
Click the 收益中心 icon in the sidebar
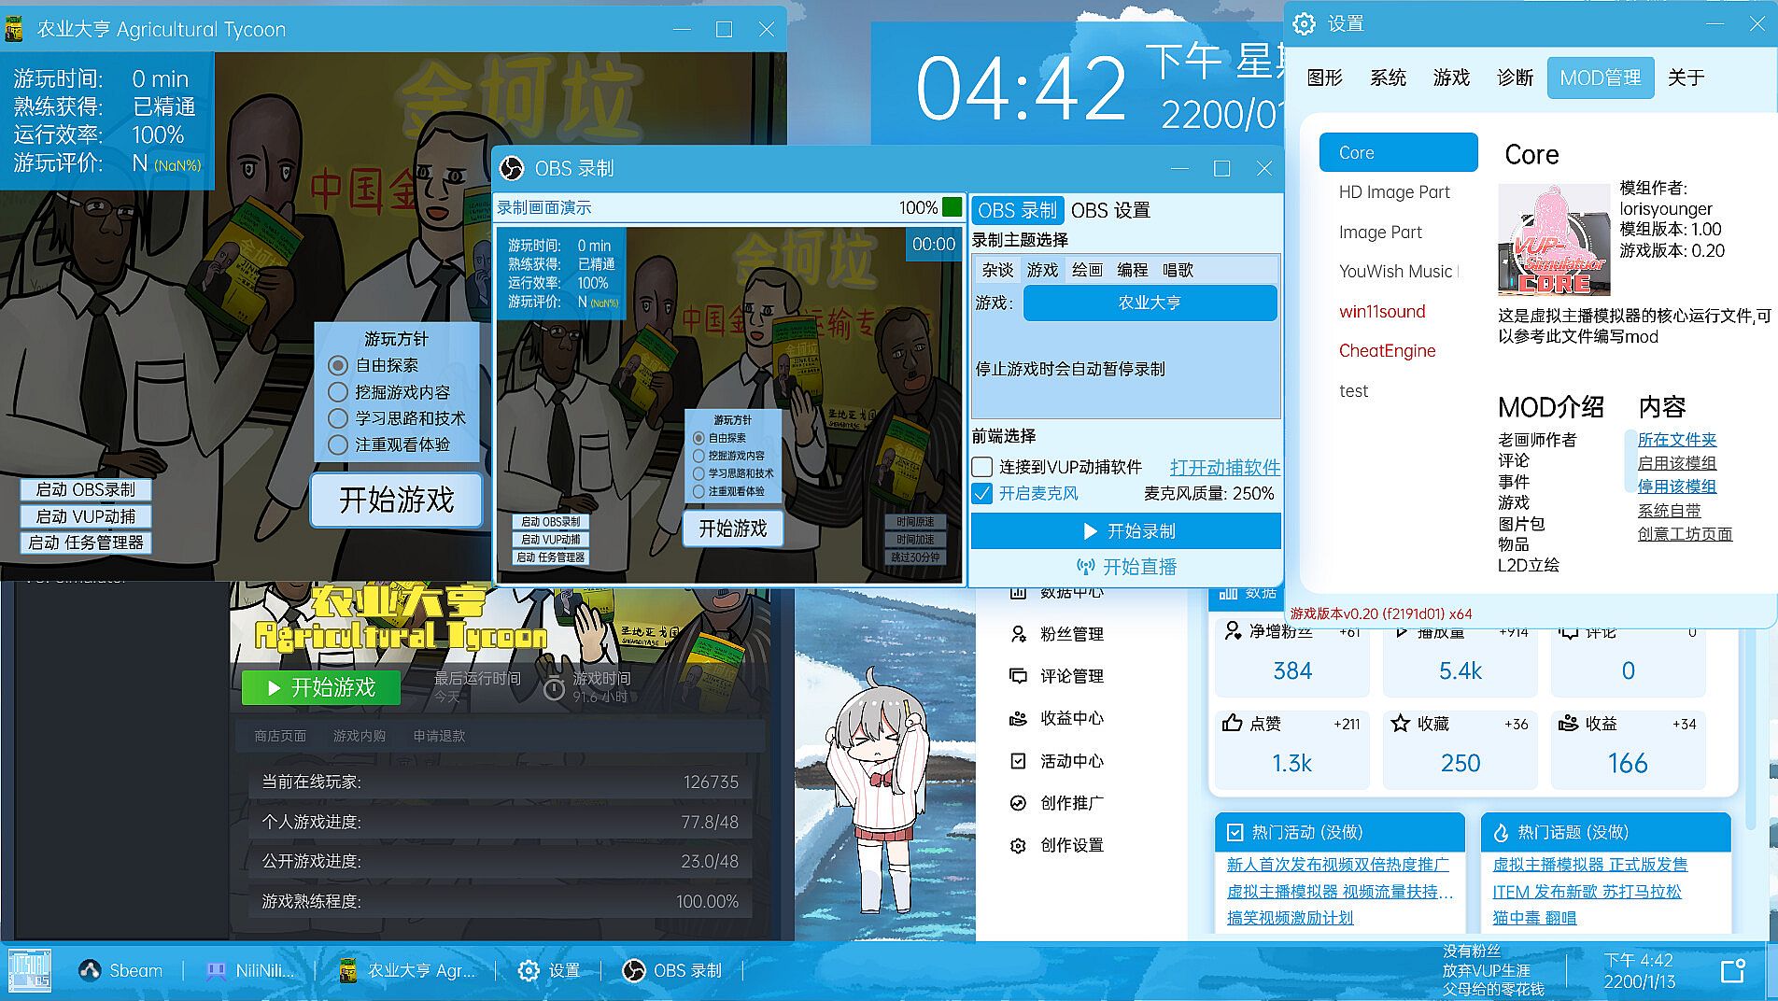click(x=1018, y=718)
